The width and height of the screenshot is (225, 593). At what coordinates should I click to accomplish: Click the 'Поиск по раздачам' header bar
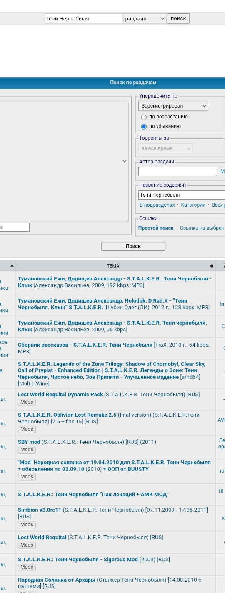[112, 83]
